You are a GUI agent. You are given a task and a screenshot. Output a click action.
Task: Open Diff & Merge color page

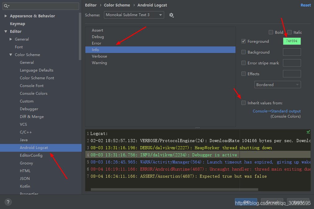click(x=32, y=116)
